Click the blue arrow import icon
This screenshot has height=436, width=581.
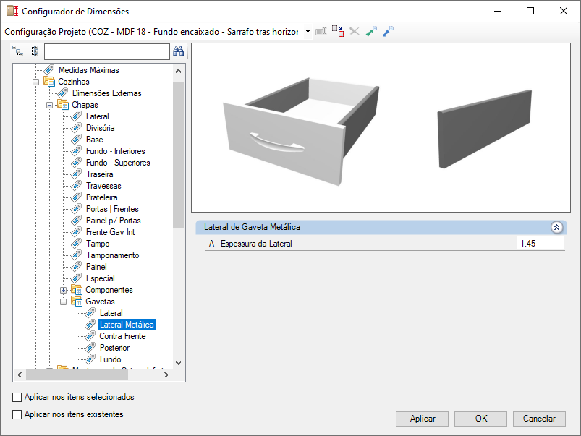point(388,32)
